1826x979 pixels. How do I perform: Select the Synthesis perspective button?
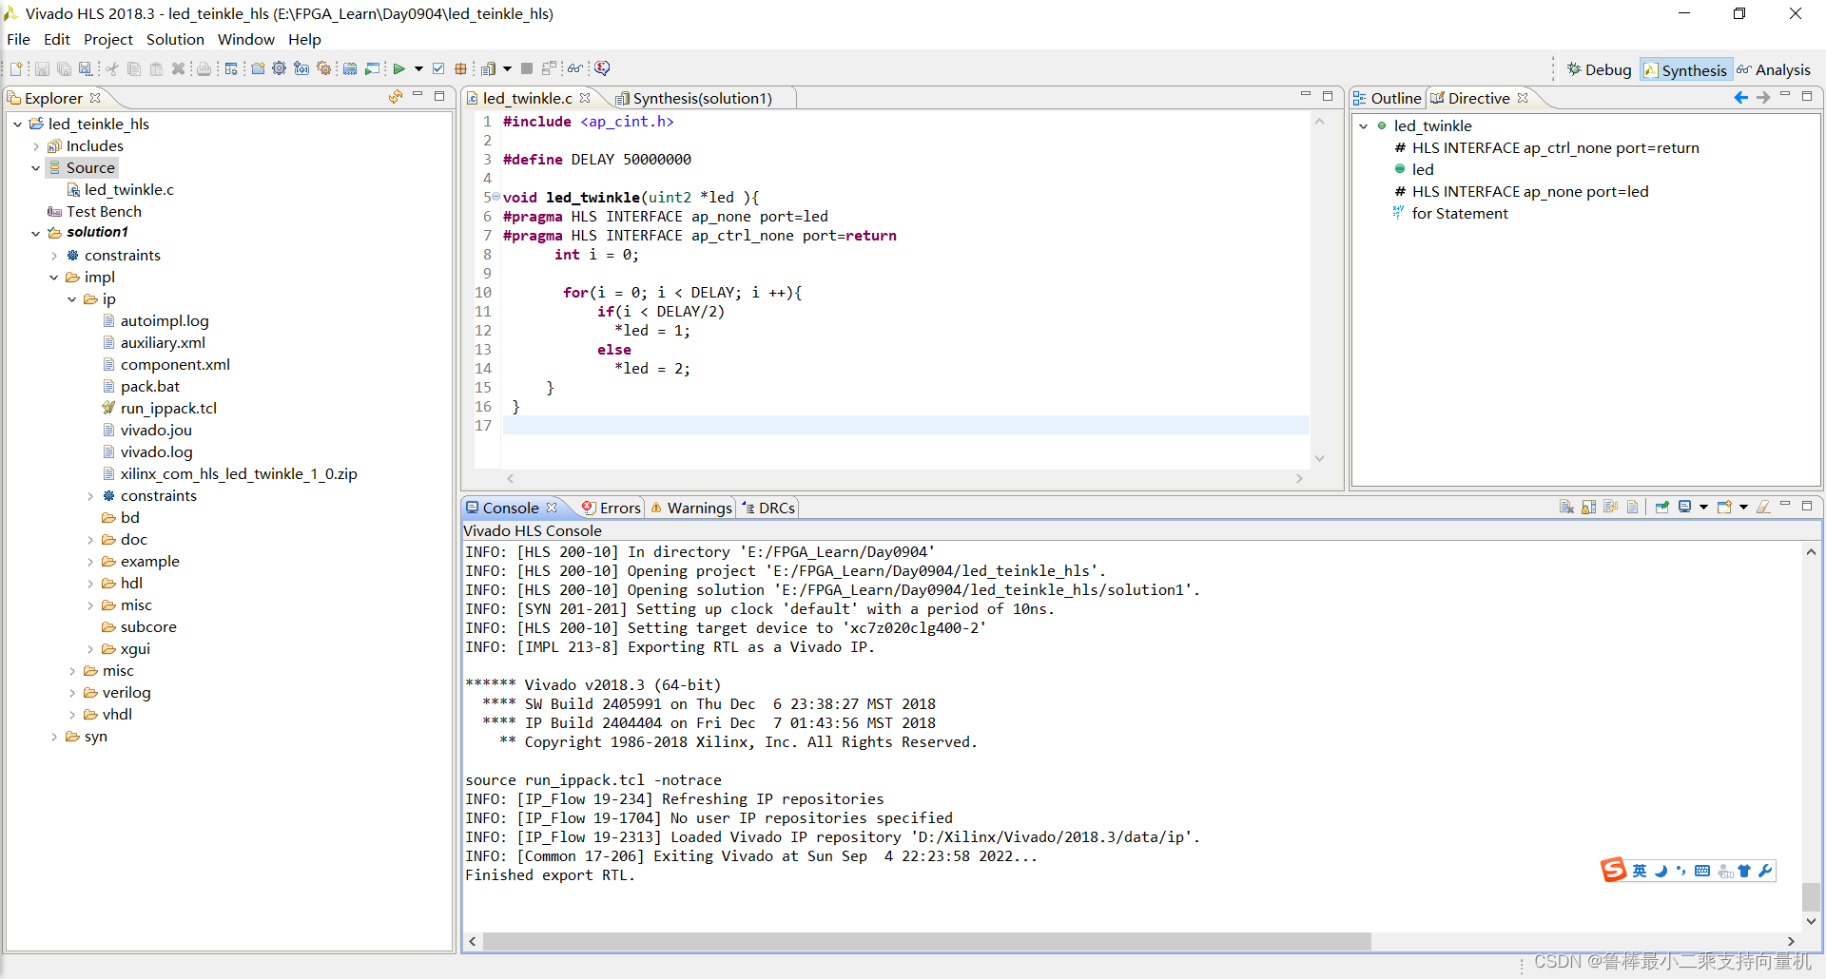(1684, 70)
